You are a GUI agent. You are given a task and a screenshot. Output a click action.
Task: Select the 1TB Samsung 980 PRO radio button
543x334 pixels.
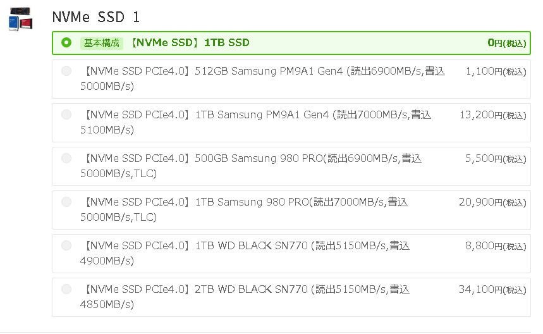(x=66, y=202)
